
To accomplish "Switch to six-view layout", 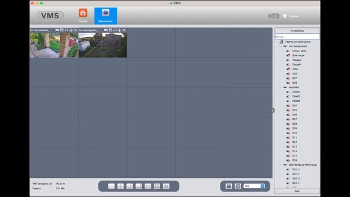I will [x=130, y=186].
